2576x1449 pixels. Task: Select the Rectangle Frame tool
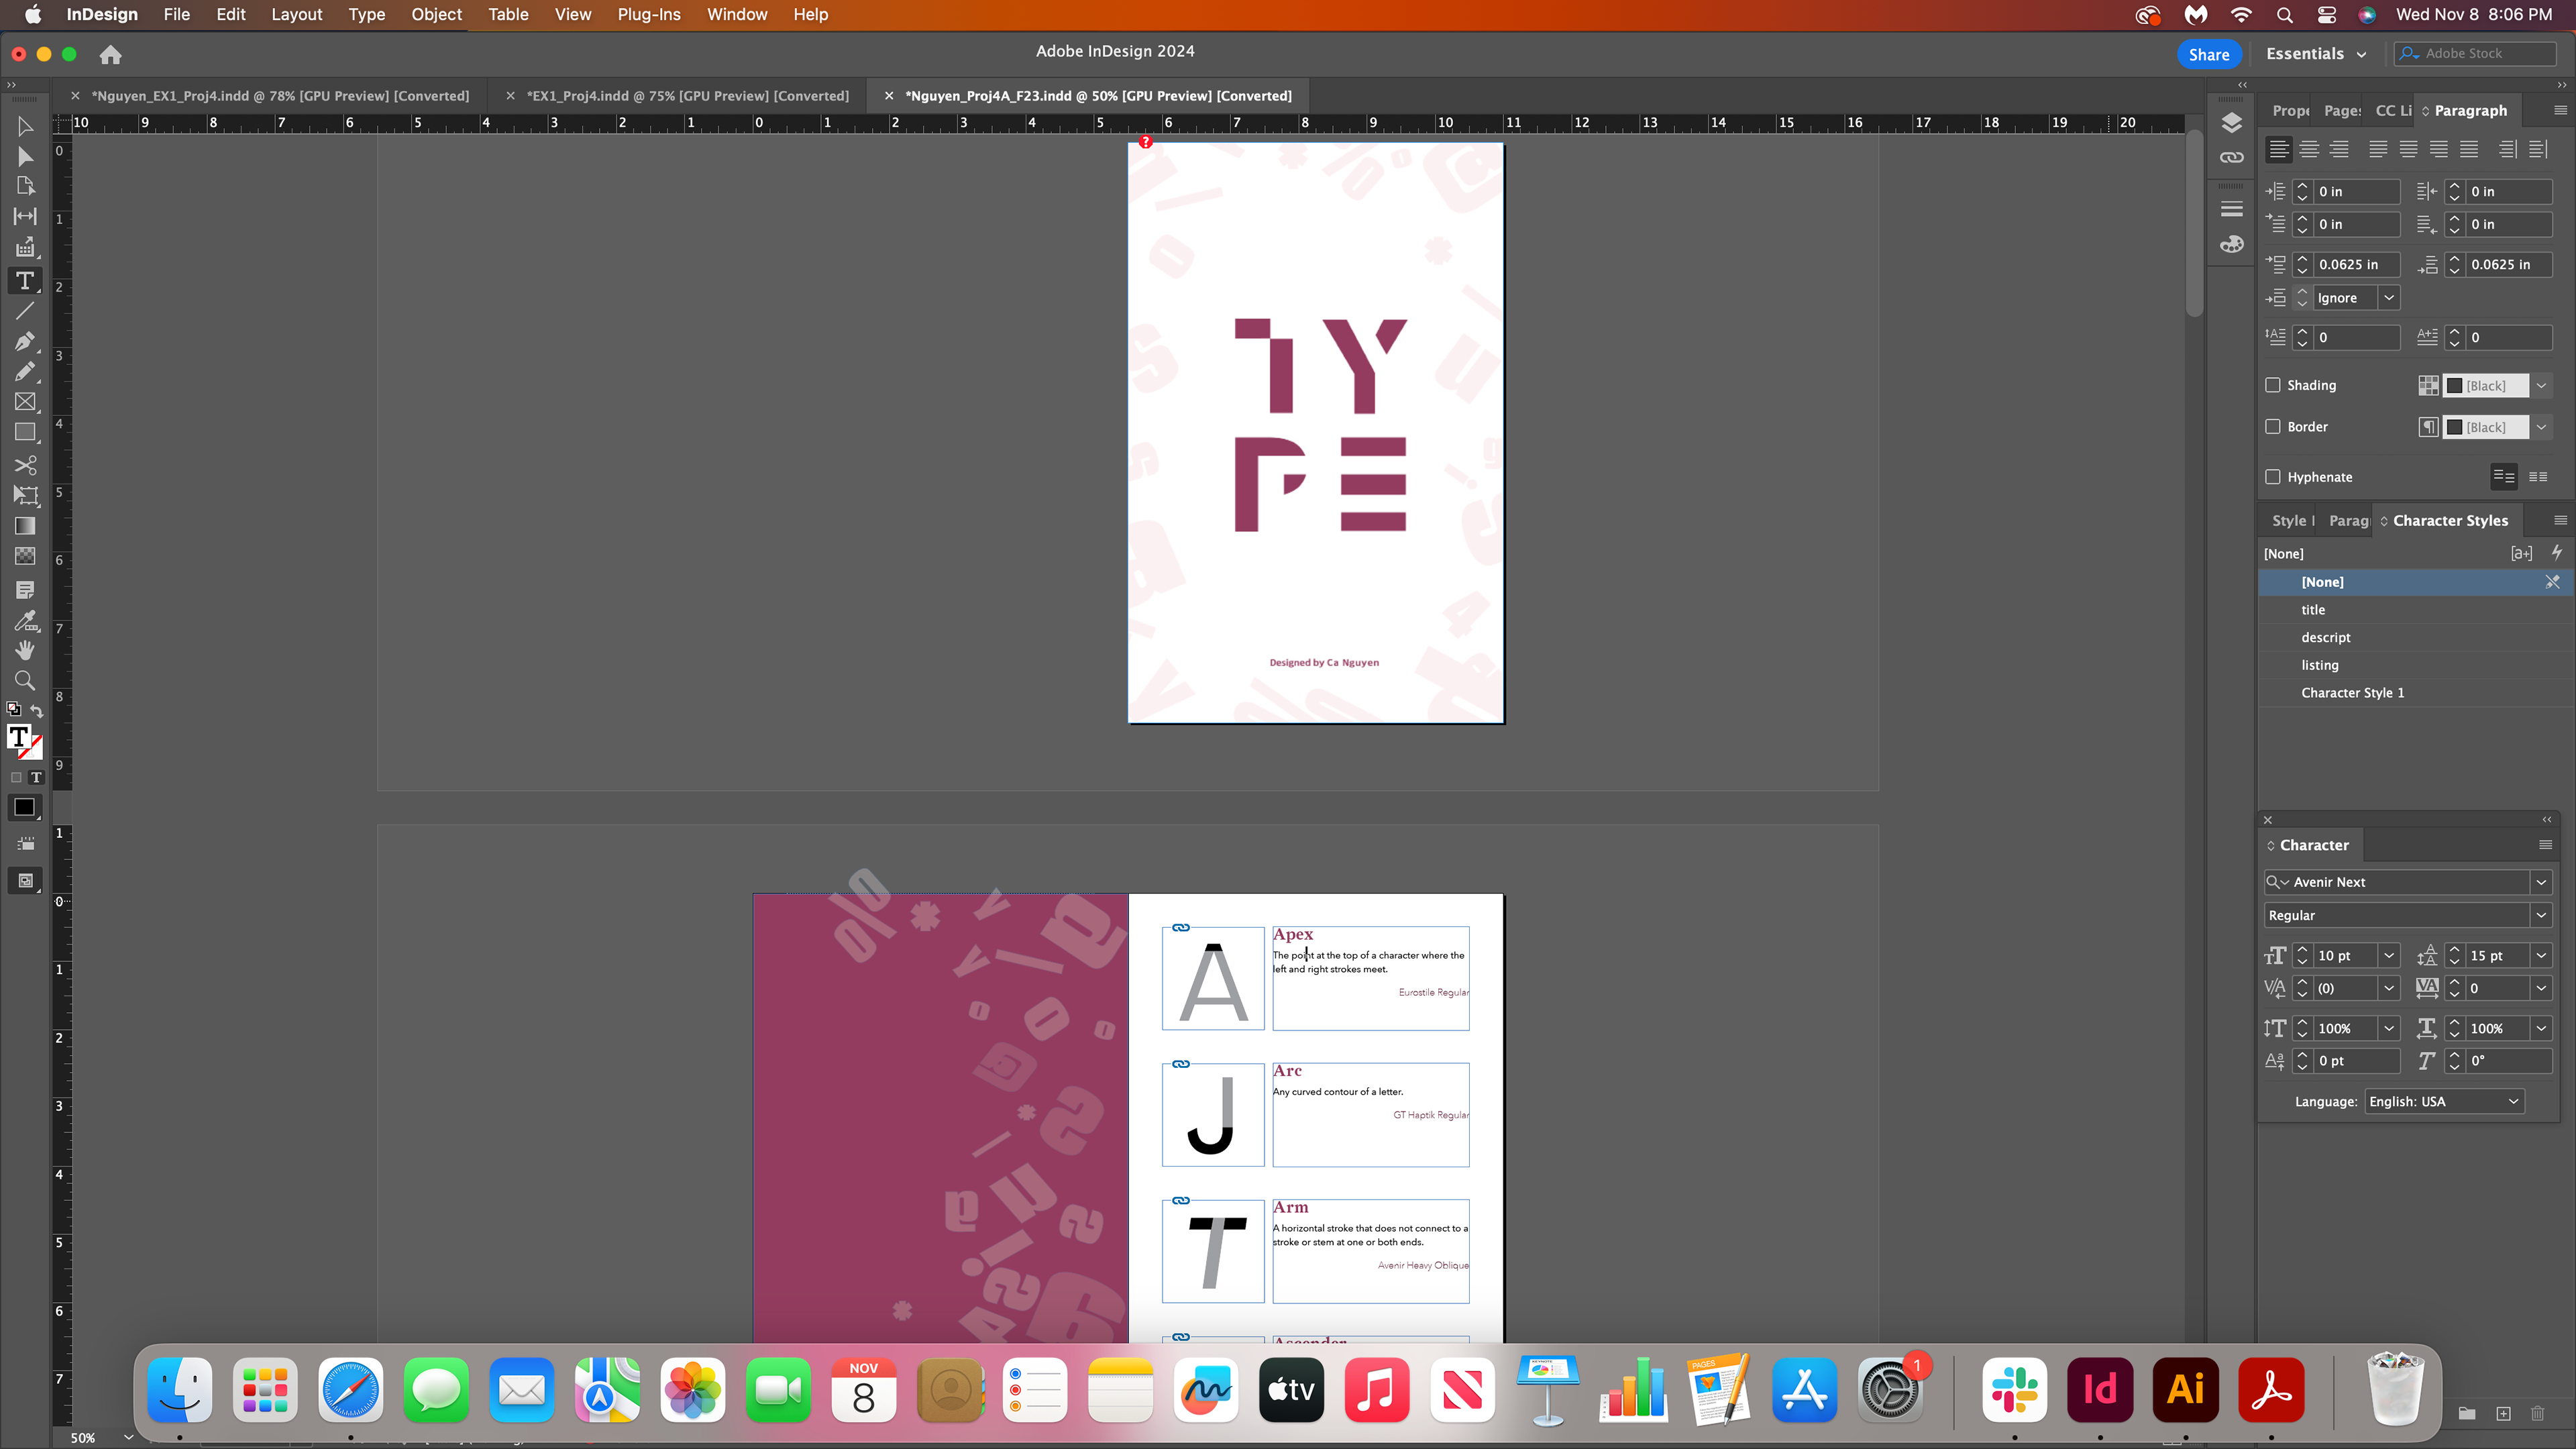[25, 402]
